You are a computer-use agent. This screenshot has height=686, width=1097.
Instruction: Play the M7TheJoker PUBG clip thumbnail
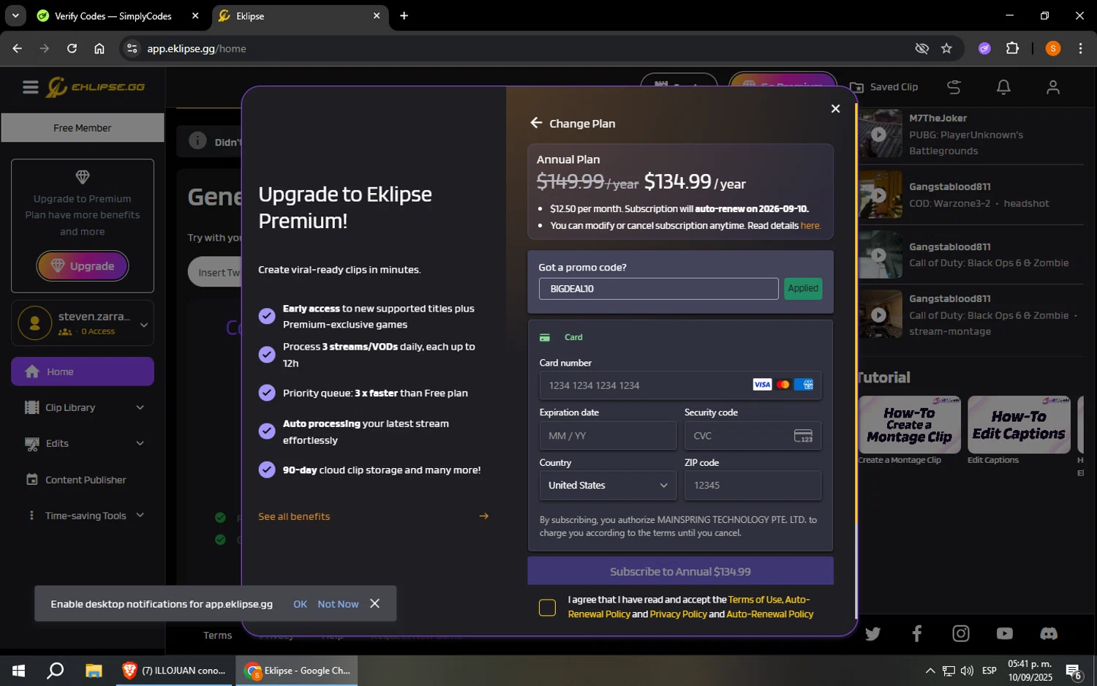pyautogui.click(x=880, y=134)
